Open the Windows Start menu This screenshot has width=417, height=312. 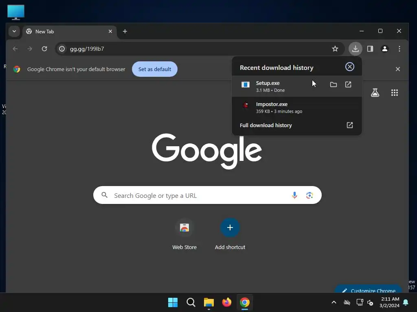173,302
